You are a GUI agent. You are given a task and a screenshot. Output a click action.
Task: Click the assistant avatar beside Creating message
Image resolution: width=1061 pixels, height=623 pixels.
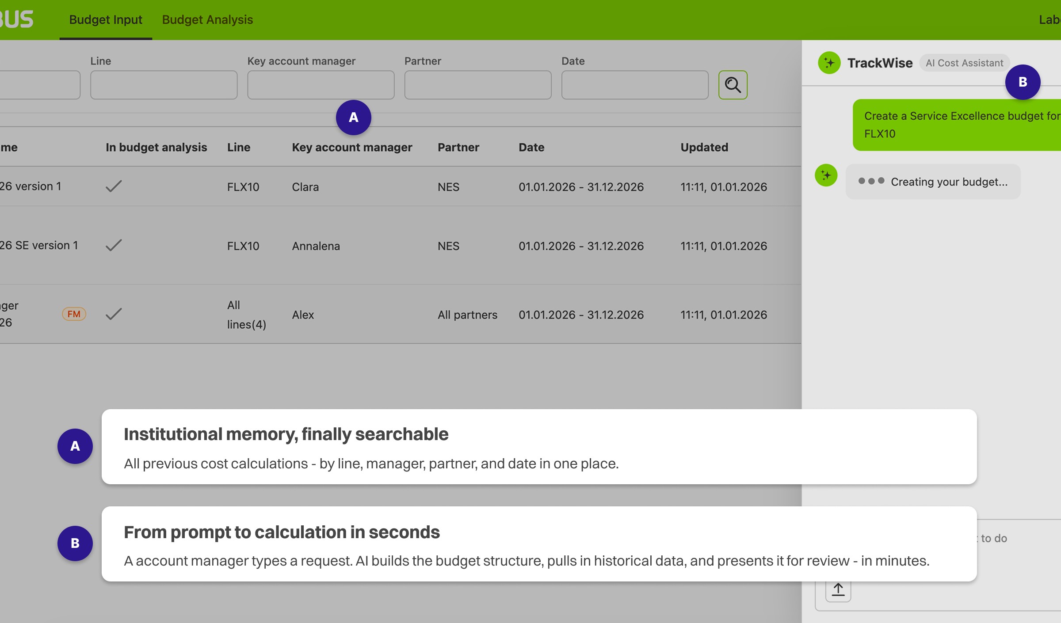point(826,175)
